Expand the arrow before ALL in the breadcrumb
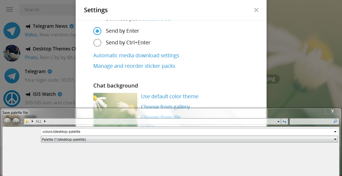This screenshot has height=176, width=342. point(32,121)
